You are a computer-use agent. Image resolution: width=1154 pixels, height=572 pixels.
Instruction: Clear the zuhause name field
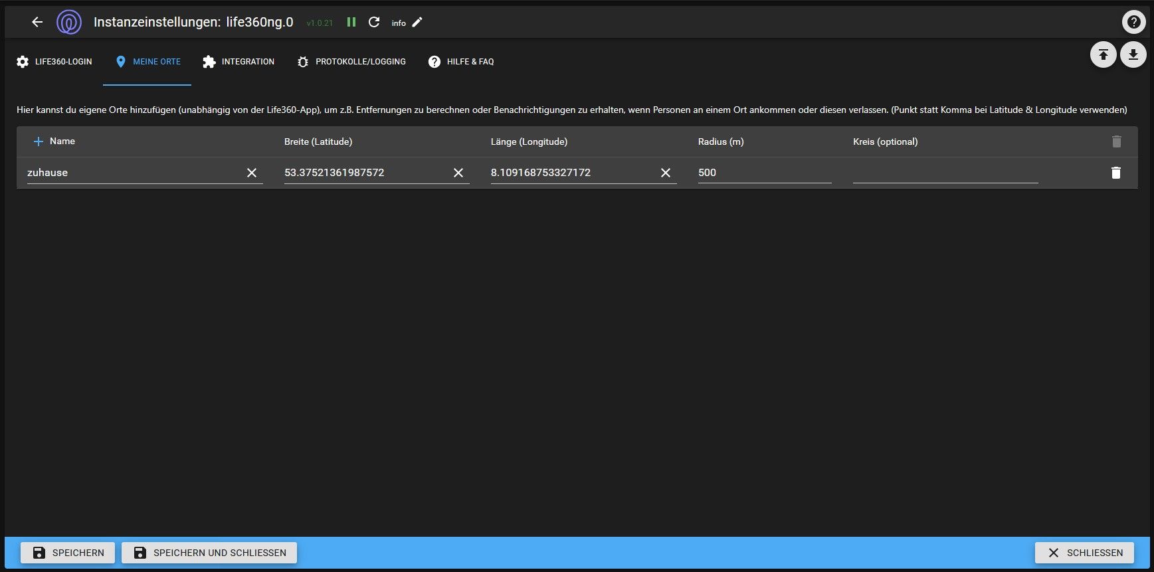pos(252,173)
